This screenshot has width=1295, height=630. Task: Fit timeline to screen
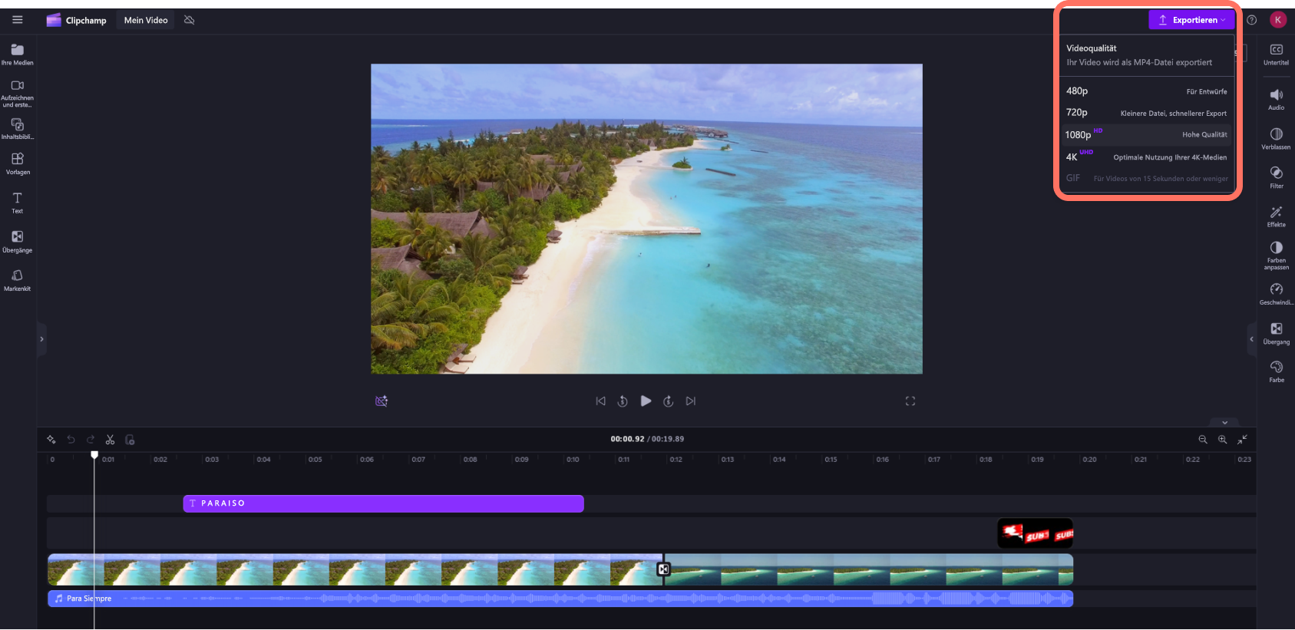tap(1243, 440)
